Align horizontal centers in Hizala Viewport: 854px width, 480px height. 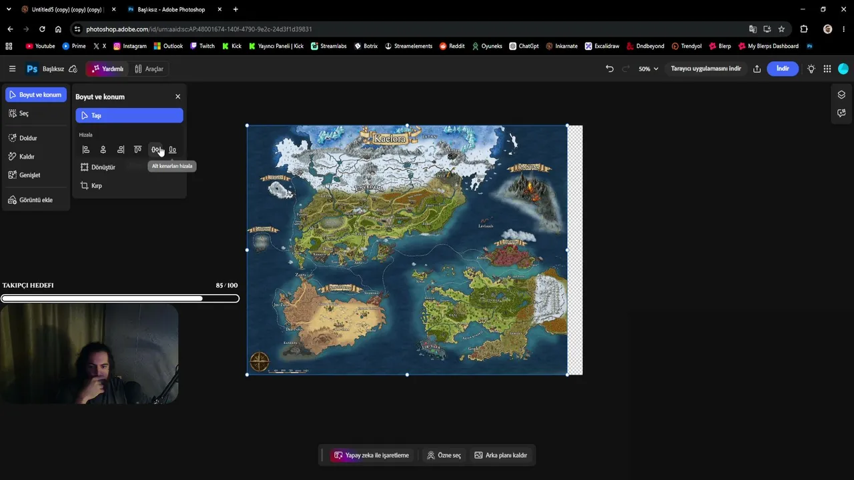tap(103, 150)
